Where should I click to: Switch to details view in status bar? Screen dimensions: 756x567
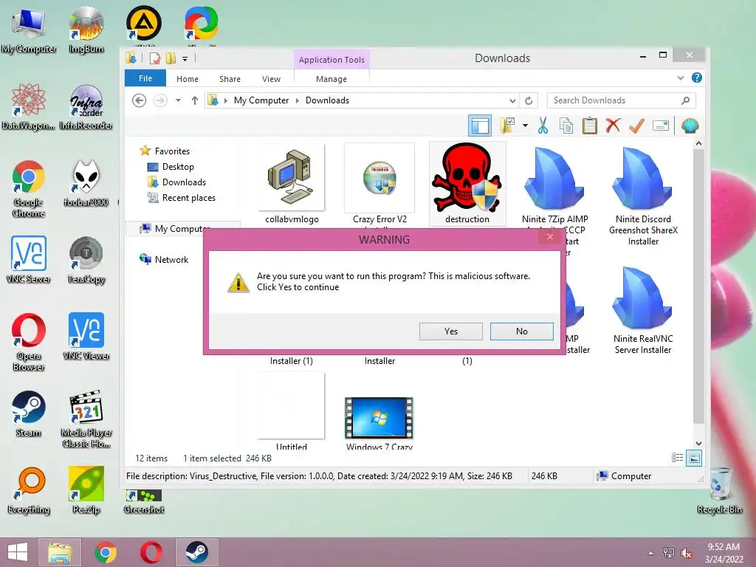point(677,458)
